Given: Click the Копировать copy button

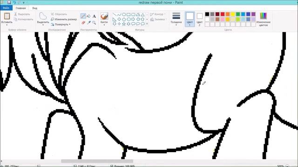Looking at the screenshot, I should [24, 19].
